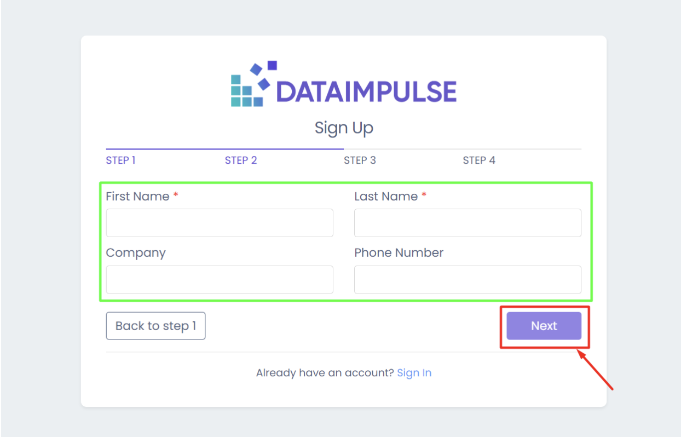This screenshot has width=681, height=437.
Task: Click the purple Next button
Action: [x=544, y=326]
